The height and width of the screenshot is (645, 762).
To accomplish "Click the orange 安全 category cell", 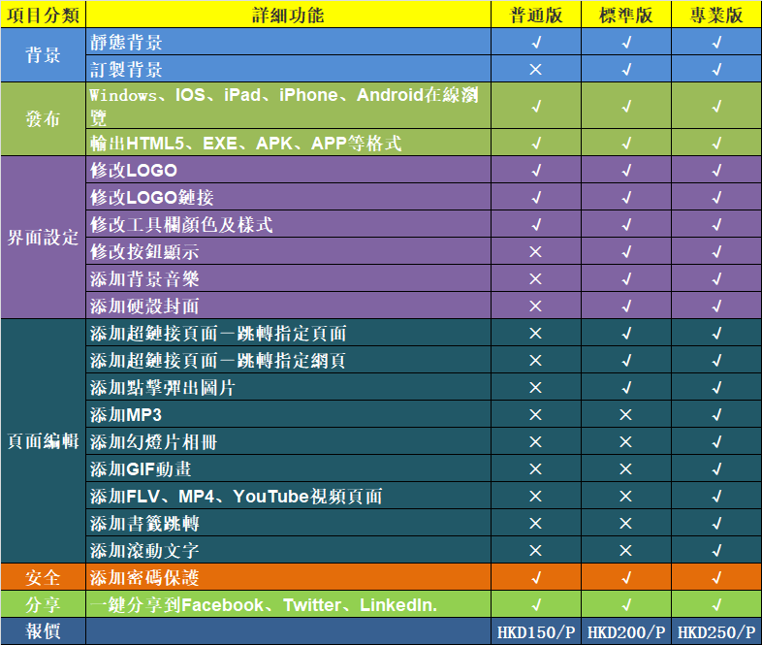I will (x=43, y=578).
